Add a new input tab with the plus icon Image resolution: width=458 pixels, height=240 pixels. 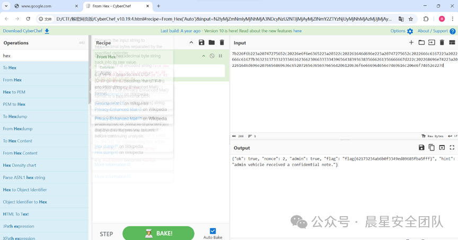click(411, 42)
